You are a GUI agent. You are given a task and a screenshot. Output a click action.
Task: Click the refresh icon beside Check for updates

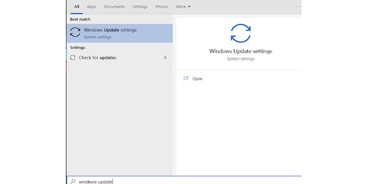point(73,57)
